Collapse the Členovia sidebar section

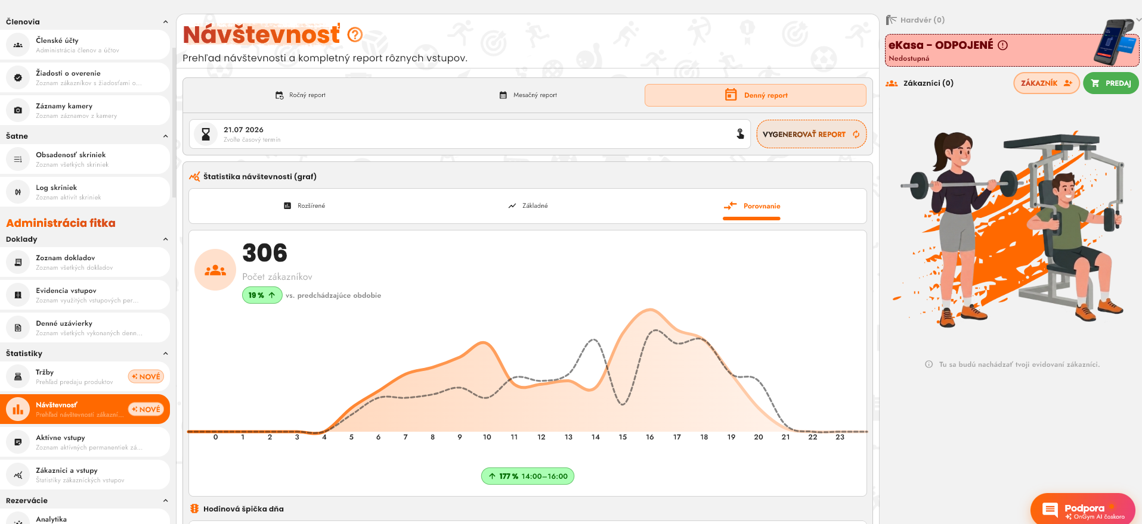(165, 22)
